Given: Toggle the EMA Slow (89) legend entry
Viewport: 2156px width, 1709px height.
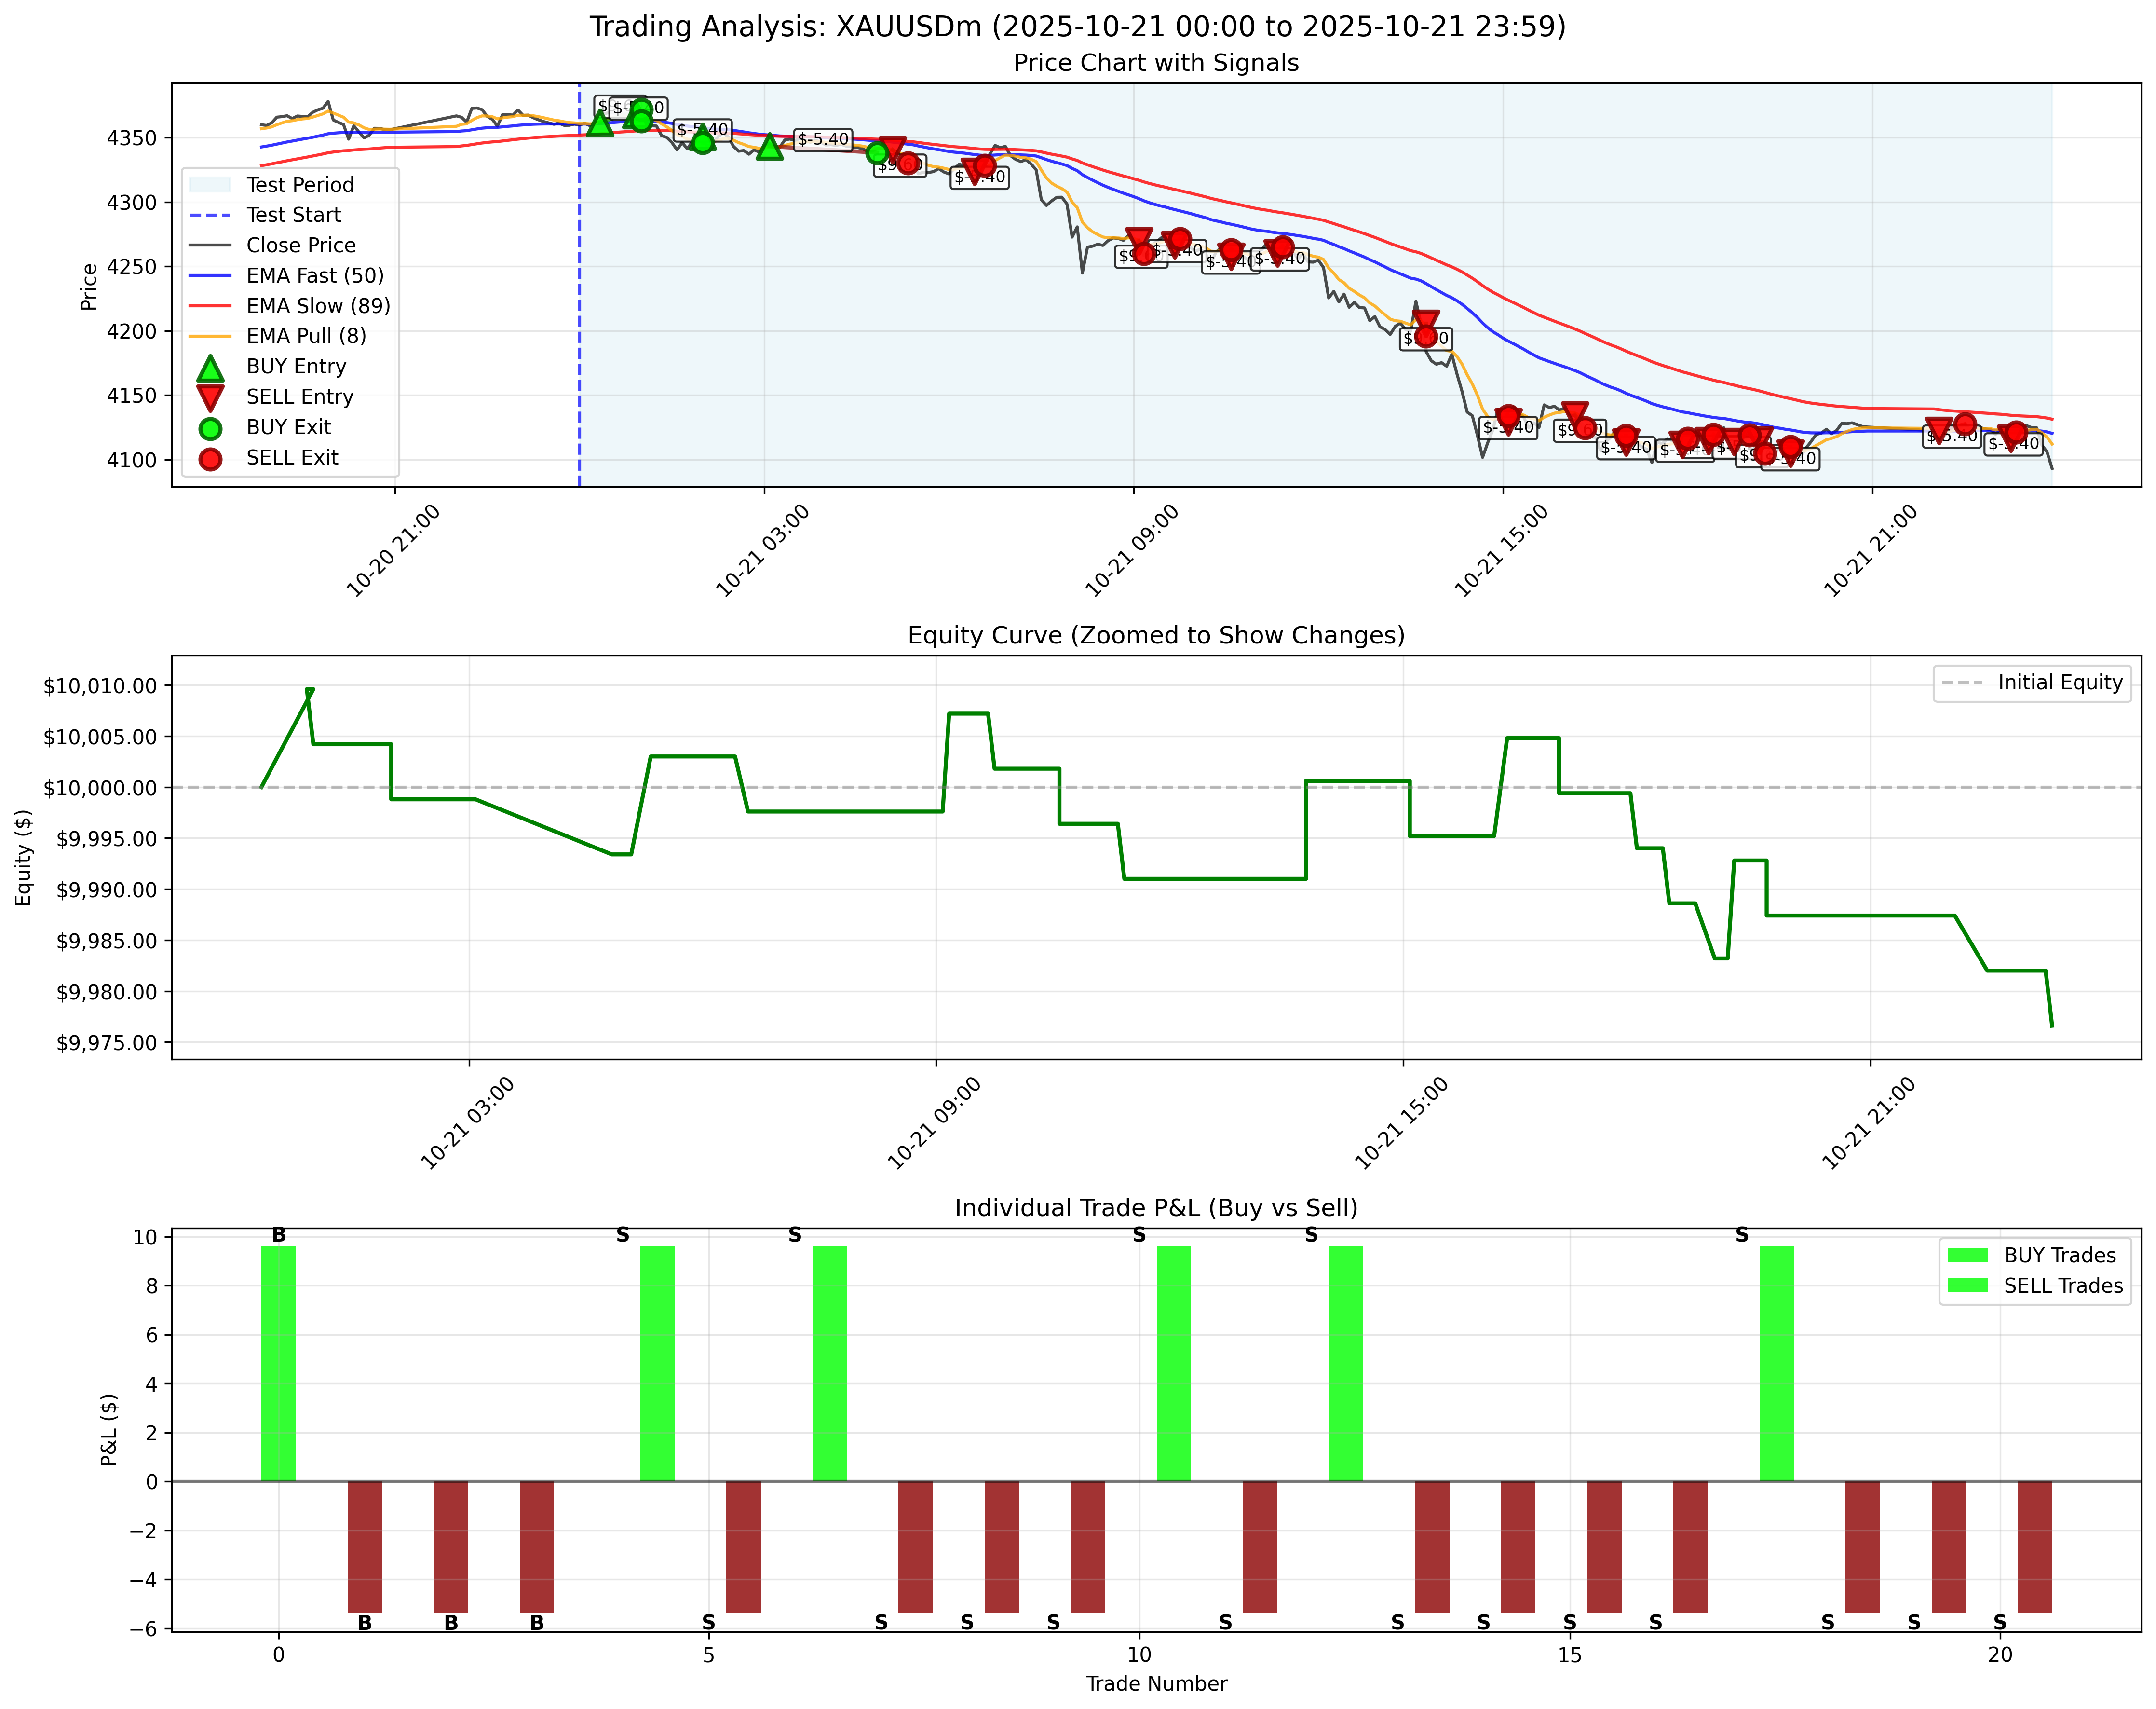Looking at the screenshot, I should point(300,306).
